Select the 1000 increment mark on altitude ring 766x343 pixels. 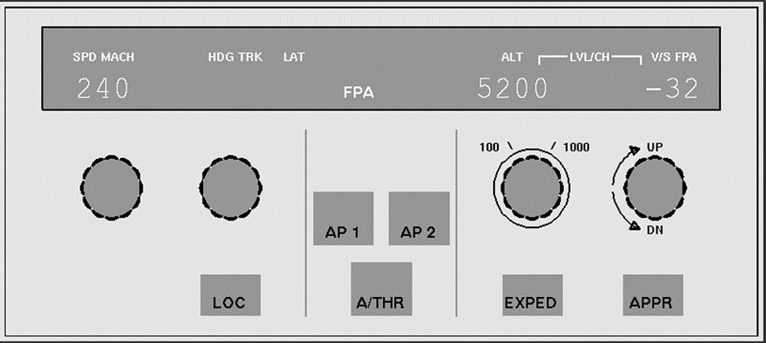click(x=576, y=147)
